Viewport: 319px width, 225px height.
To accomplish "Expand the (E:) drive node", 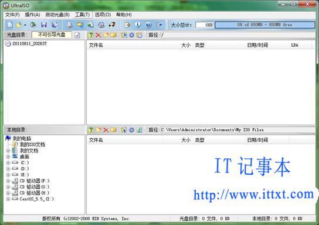I will tap(8, 175).
